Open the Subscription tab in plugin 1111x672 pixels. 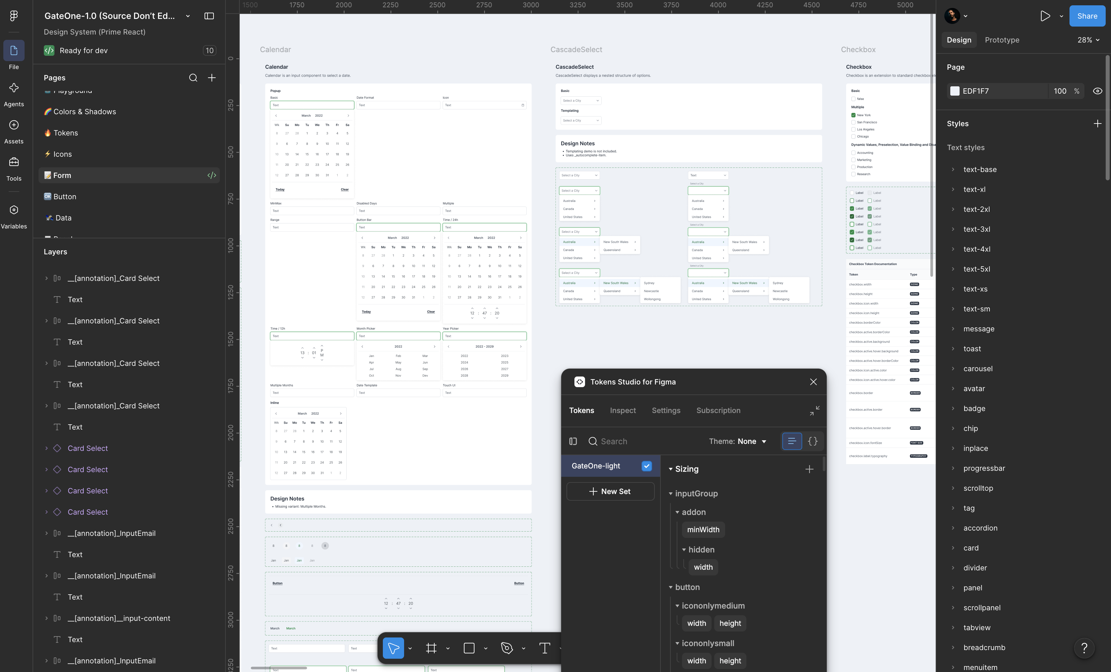[718, 410]
